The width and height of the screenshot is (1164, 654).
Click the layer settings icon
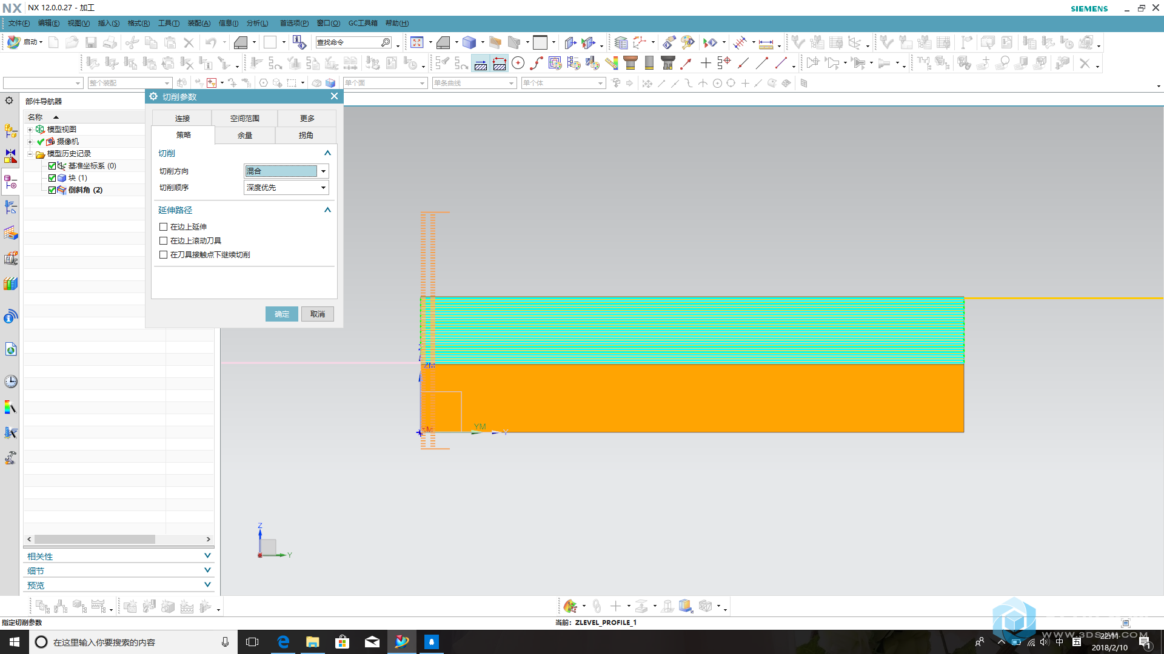tap(621, 42)
